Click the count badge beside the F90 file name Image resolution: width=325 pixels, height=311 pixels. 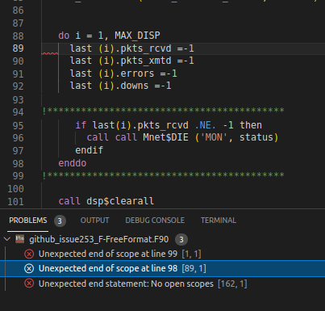181,239
